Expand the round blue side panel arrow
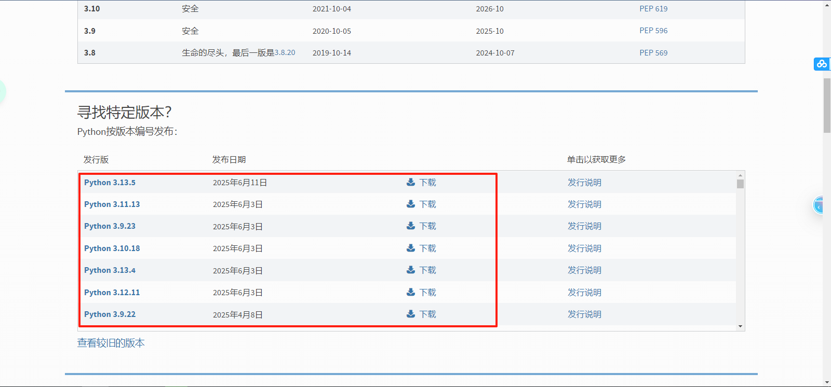The width and height of the screenshot is (831, 387). click(819, 206)
